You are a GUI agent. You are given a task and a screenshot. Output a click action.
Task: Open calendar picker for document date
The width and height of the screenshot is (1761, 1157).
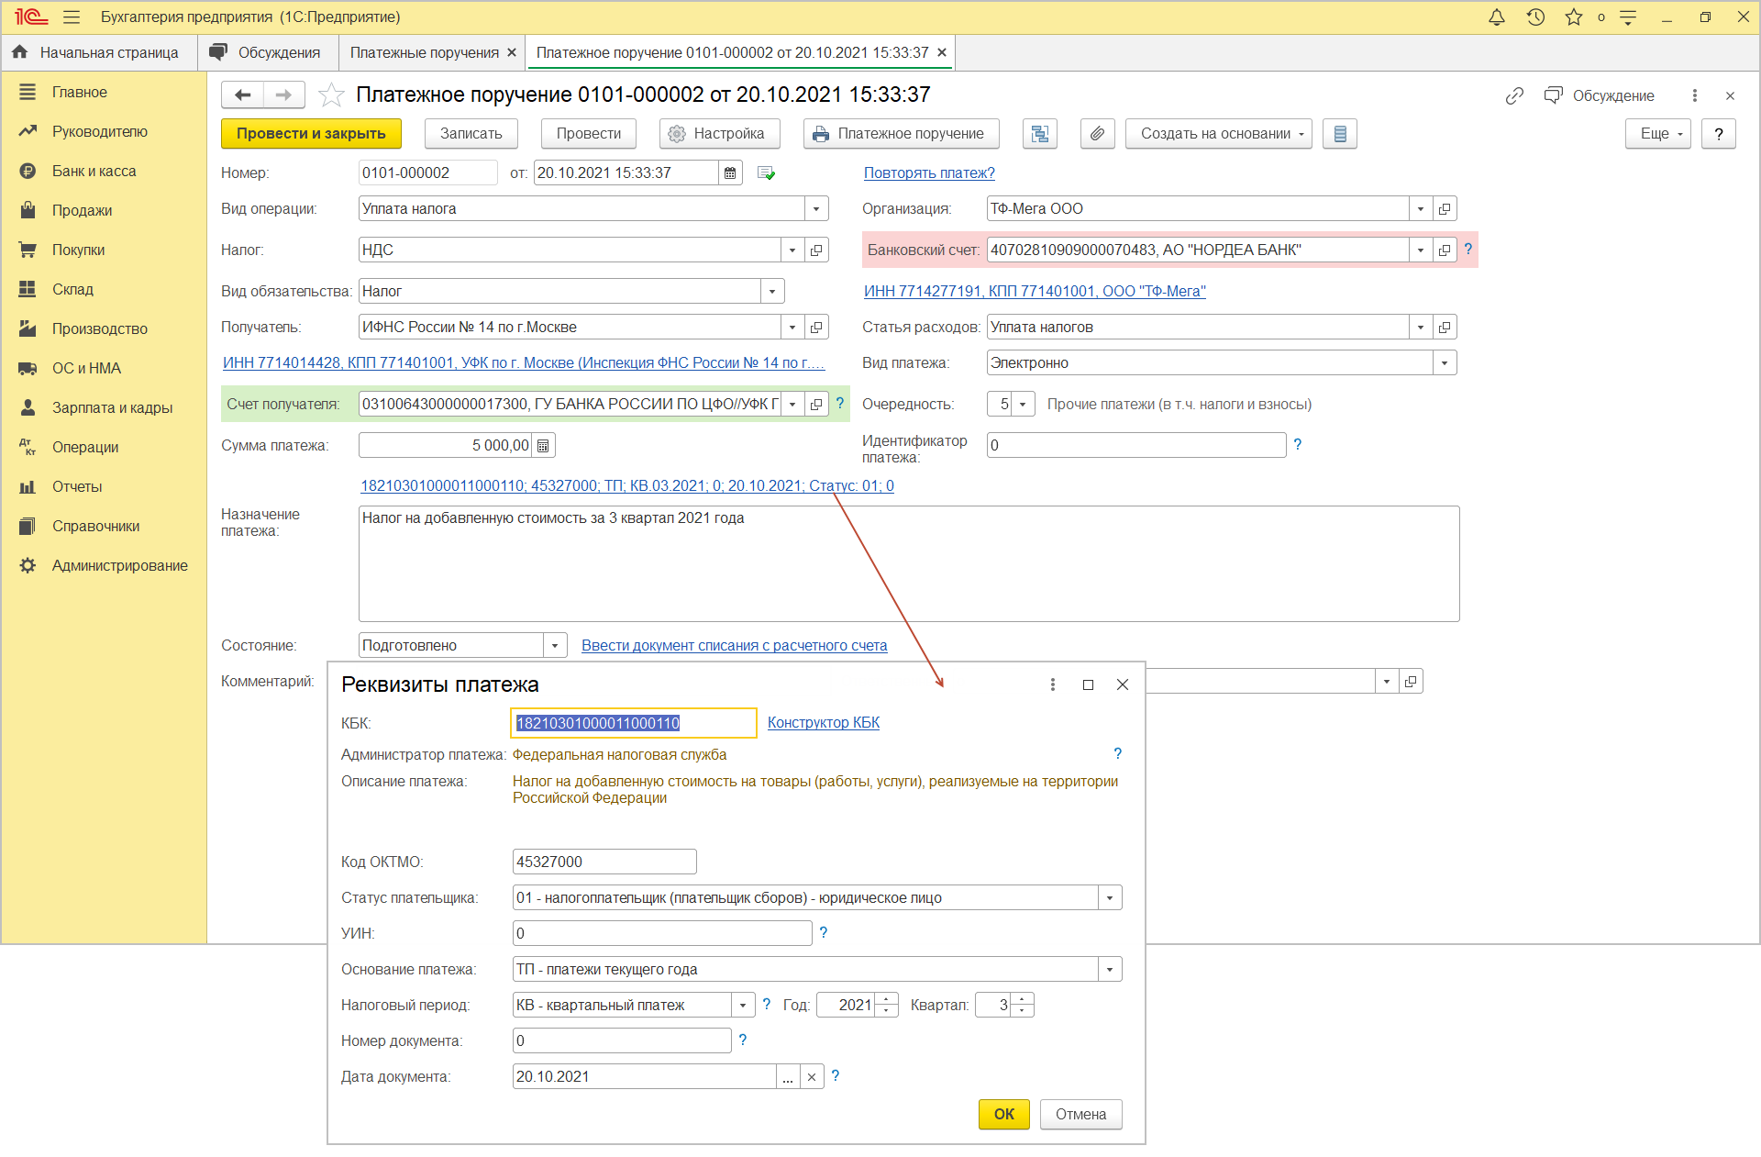[x=730, y=172]
